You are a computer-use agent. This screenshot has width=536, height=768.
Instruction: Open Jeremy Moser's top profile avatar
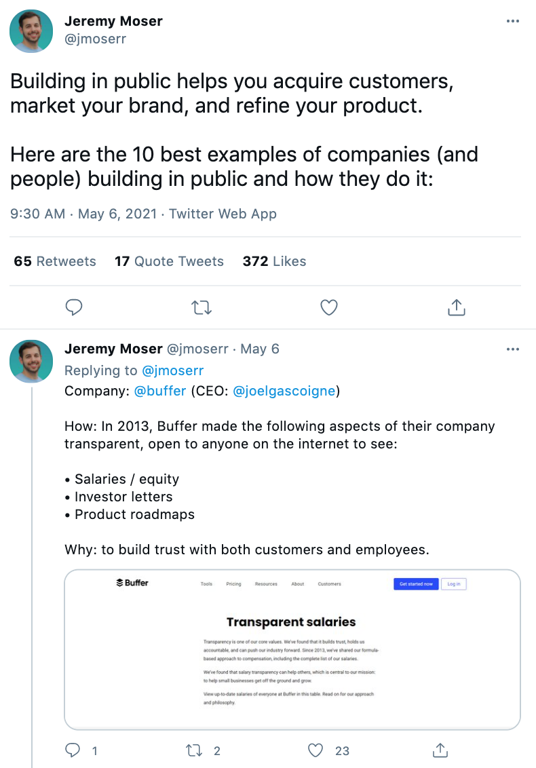[x=31, y=31]
